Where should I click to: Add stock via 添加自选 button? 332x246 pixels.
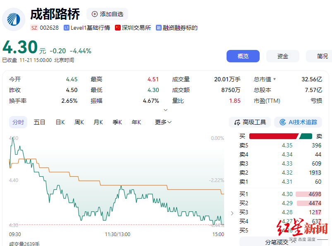tap(107, 14)
